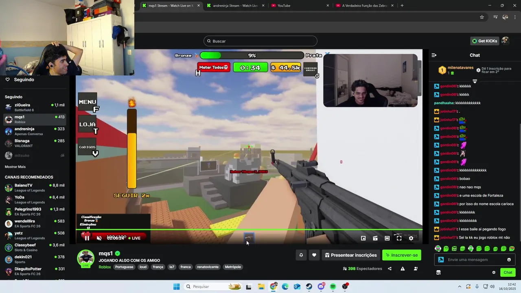
Task: Open Spotify from taskbar
Action: [x=333, y=286]
